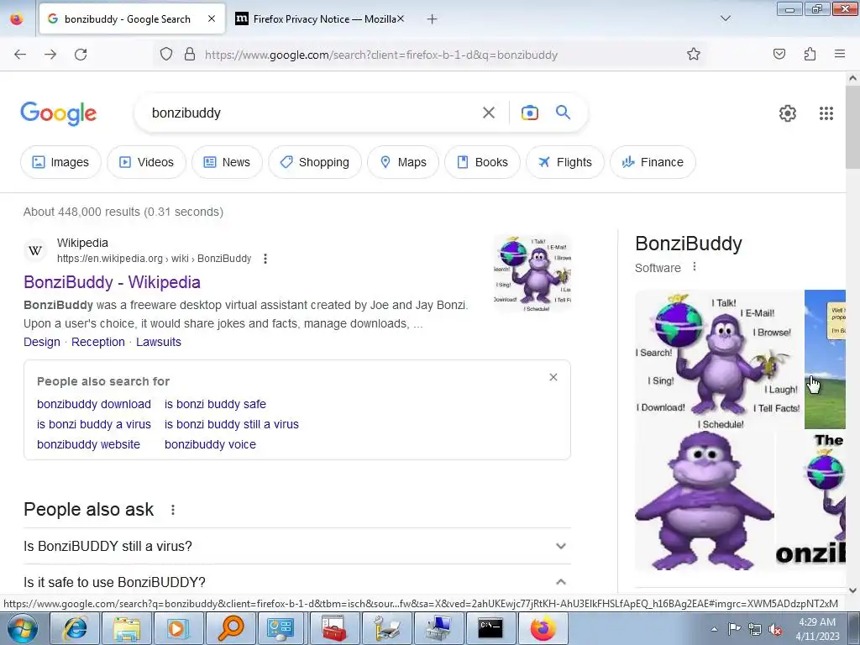The height and width of the screenshot is (645, 860).
Task: Collapse 'Is it safe to use BonziBUDDY?' question
Action: click(x=297, y=582)
